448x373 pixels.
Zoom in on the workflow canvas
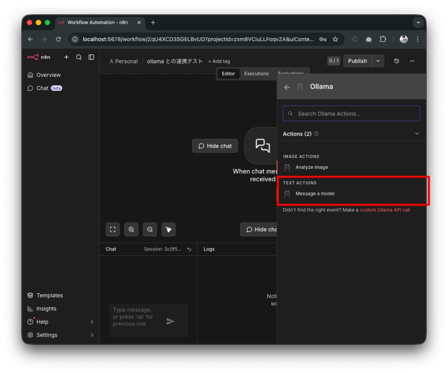[131, 229]
